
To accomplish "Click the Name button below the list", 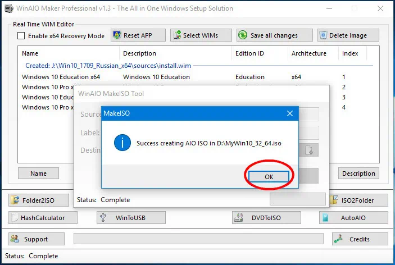I will pyautogui.click(x=38, y=173).
